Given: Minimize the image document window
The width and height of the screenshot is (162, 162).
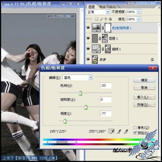Looking at the screenshot, I should 64,4.
